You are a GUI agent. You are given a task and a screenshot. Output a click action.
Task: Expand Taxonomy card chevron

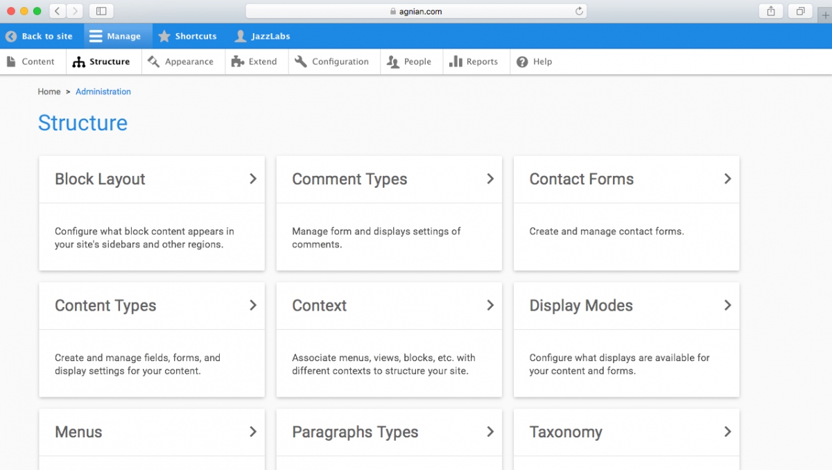coord(727,431)
